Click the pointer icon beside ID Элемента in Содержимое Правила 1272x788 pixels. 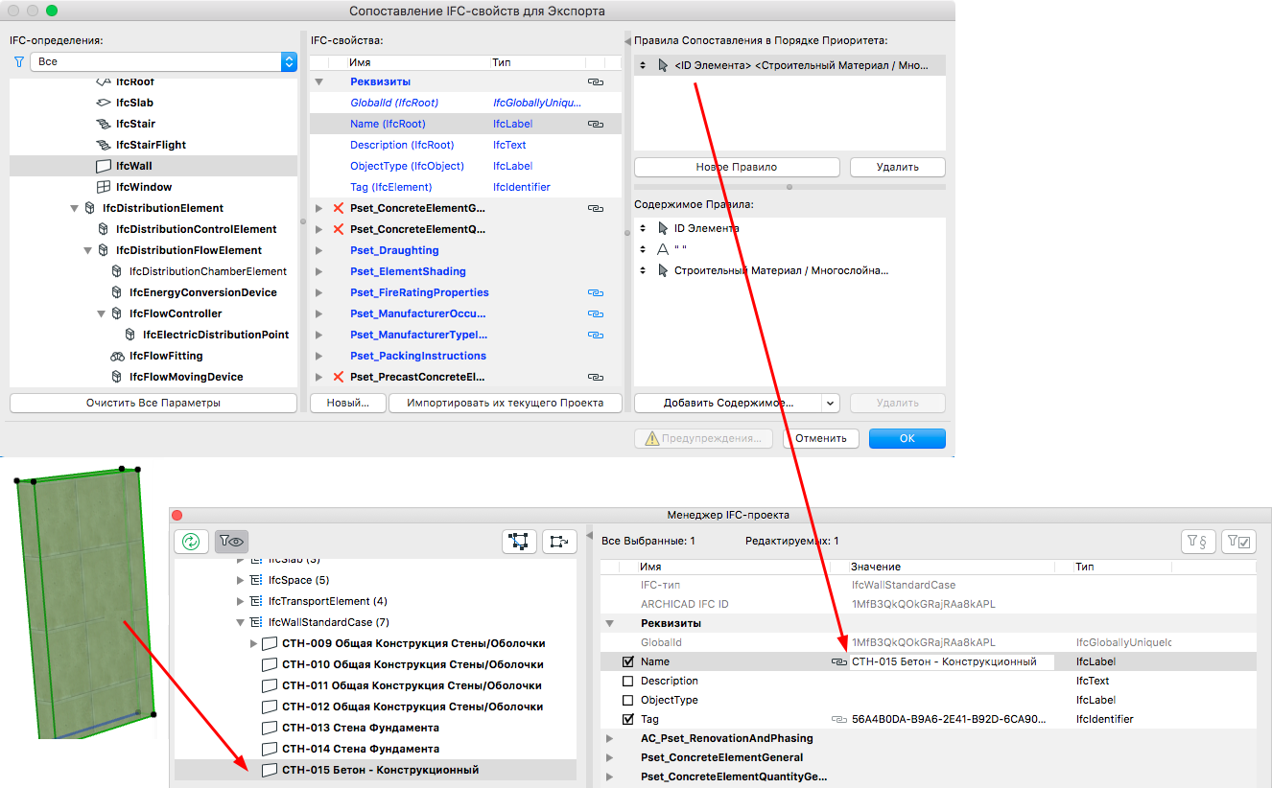pyautogui.click(x=662, y=228)
